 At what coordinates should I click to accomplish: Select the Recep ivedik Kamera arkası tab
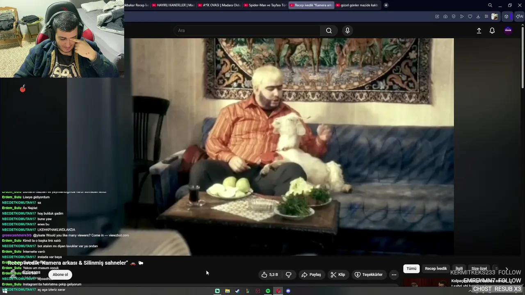click(311, 5)
